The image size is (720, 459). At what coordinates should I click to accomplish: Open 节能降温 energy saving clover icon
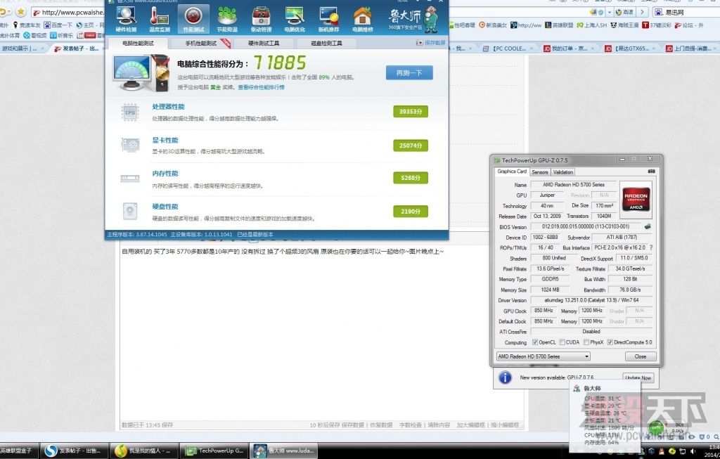click(x=227, y=19)
